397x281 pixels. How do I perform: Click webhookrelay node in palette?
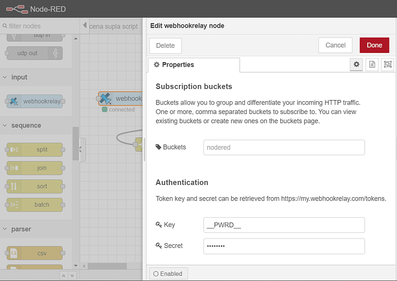click(35, 102)
